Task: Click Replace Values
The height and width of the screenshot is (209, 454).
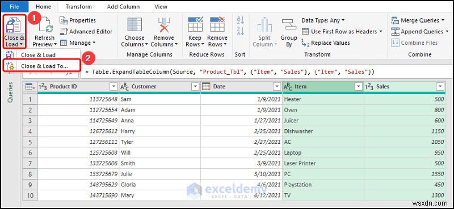Action: [325, 43]
